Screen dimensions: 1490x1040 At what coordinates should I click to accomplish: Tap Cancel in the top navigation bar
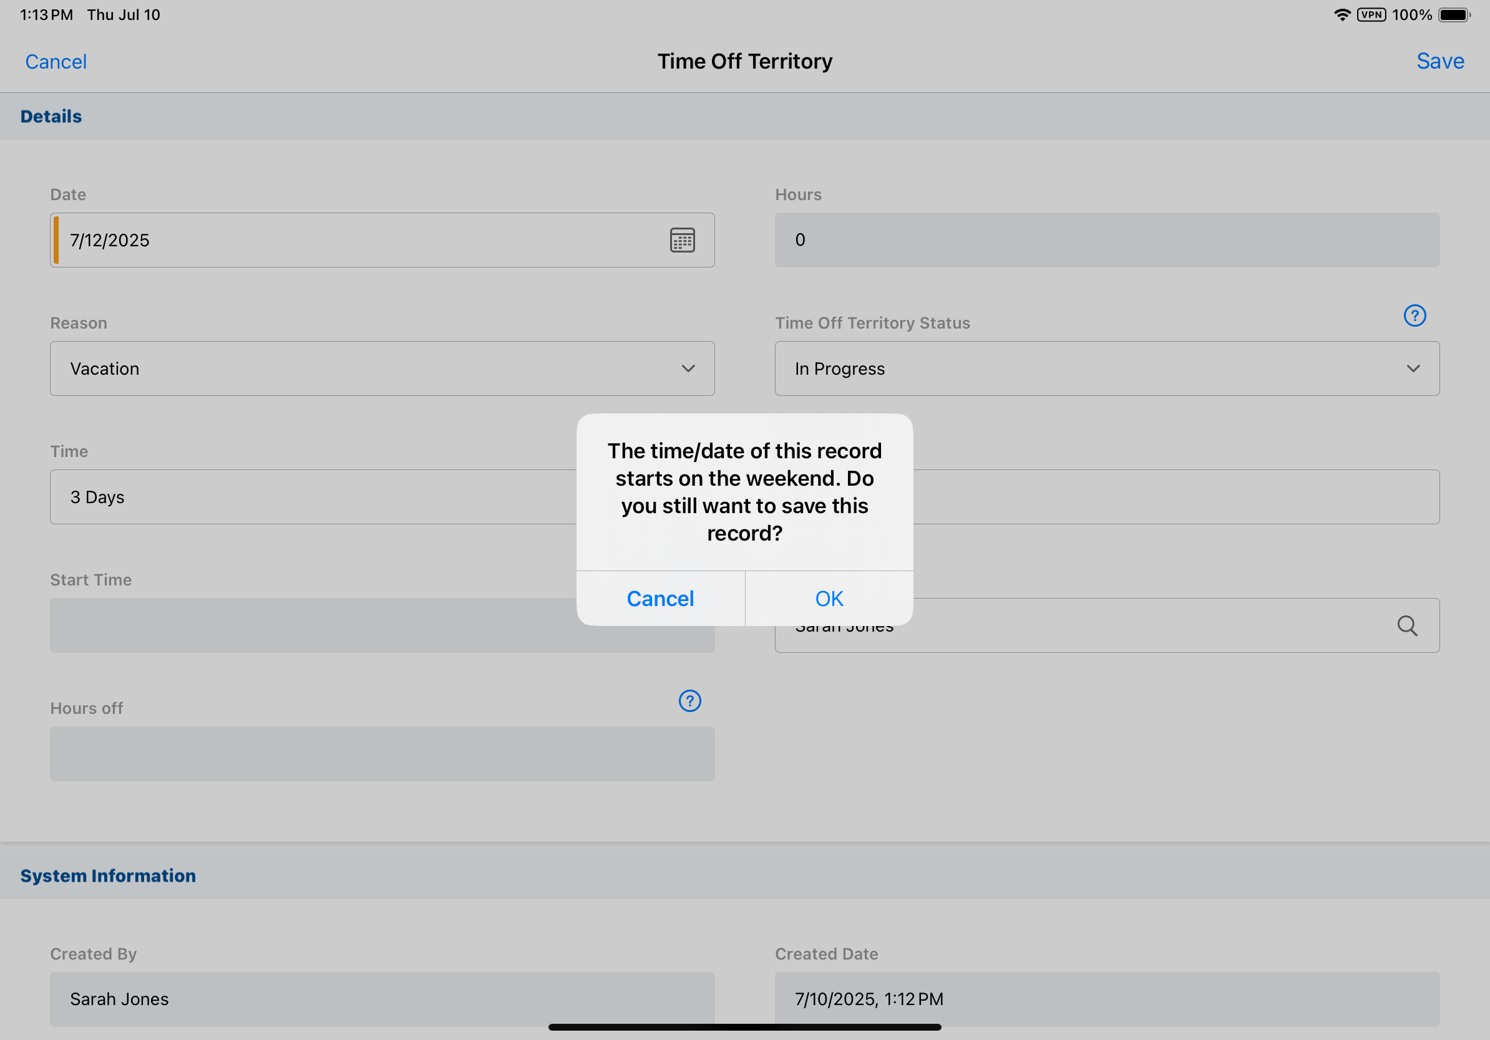click(56, 62)
